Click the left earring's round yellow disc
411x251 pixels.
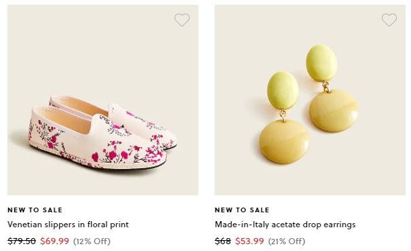tap(284, 142)
